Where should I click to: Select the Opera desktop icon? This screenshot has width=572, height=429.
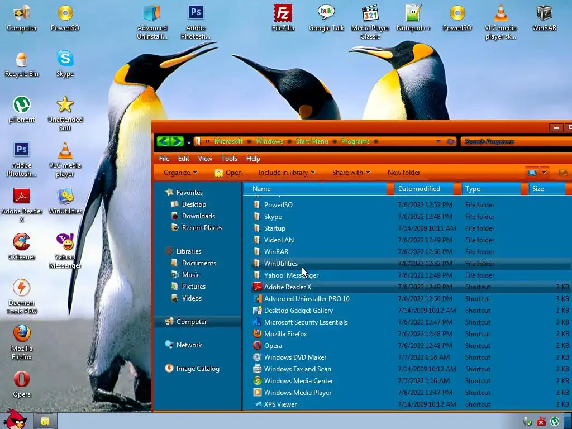click(x=22, y=384)
